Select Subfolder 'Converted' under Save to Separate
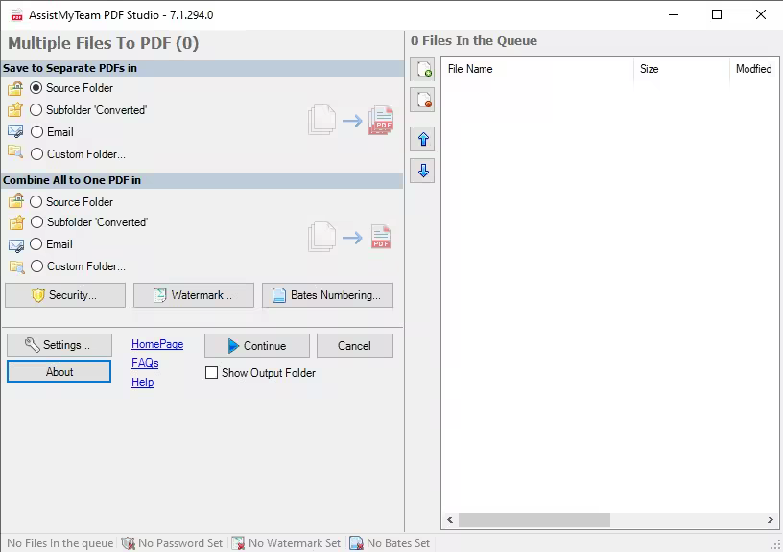 (x=37, y=109)
